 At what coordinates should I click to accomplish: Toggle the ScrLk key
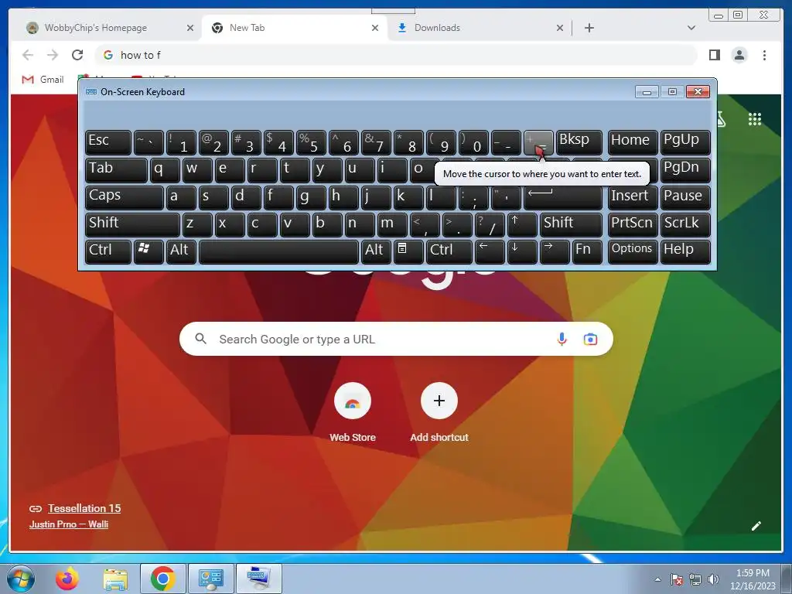point(685,224)
